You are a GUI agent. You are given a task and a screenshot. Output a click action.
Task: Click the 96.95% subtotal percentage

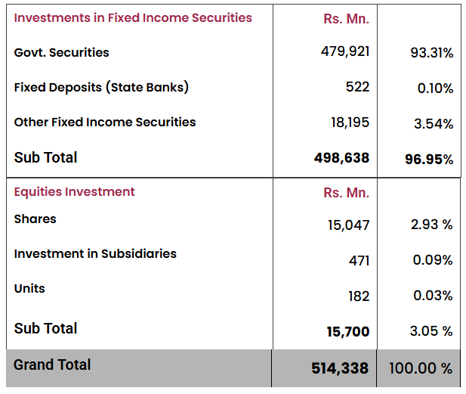[x=429, y=160]
